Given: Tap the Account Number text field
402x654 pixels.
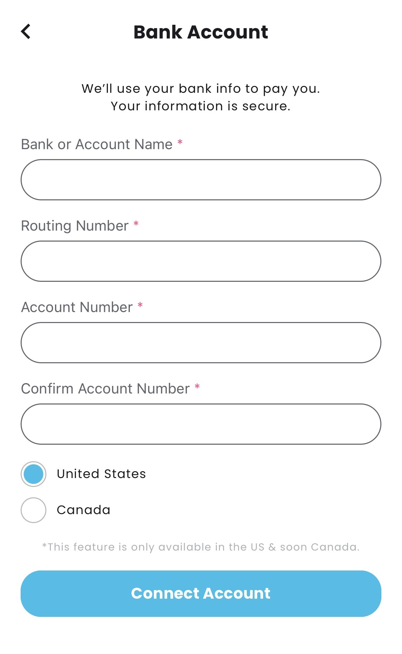Looking at the screenshot, I should coord(201,343).
